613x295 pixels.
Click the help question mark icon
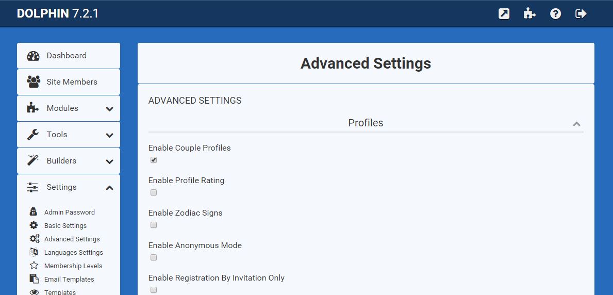click(555, 14)
